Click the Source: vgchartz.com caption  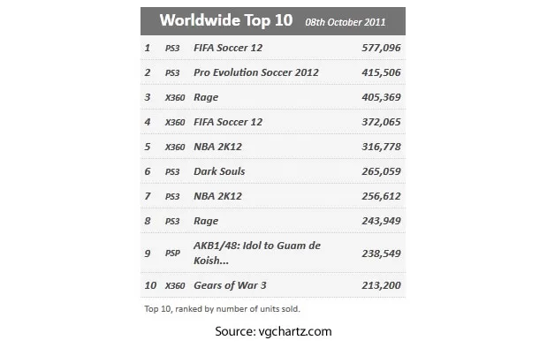click(x=273, y=331)
